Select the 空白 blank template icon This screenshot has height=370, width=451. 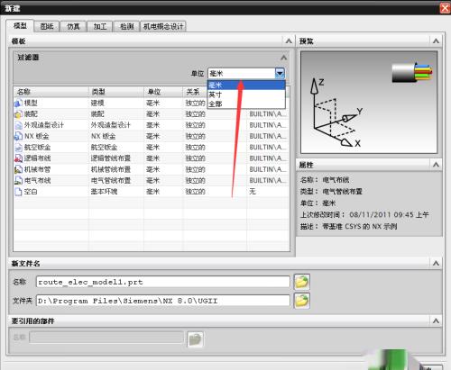coord(18,192)
